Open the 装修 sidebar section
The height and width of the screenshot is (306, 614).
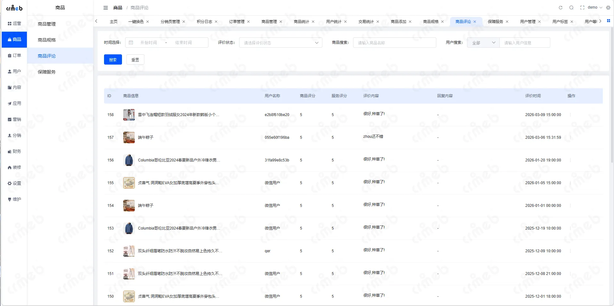point(14,167)
